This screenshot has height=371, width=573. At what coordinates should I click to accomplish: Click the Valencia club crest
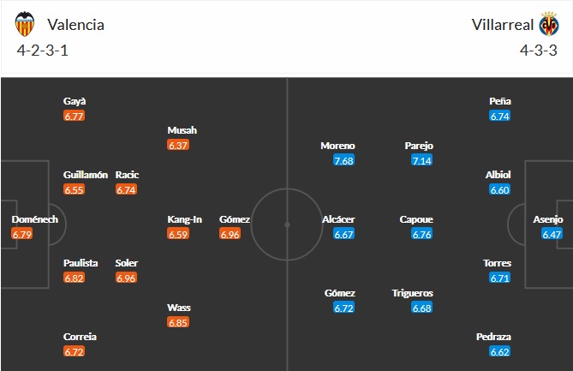point(26,25)
